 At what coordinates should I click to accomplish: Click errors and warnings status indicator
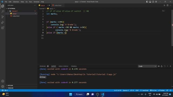click(x=5, y=91)
